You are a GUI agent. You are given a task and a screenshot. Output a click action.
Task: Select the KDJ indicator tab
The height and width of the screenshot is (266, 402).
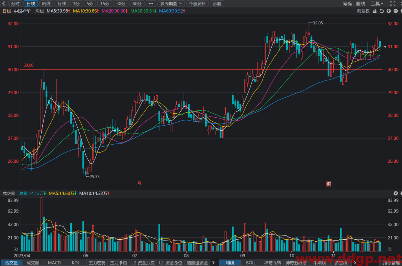point(75,263)
